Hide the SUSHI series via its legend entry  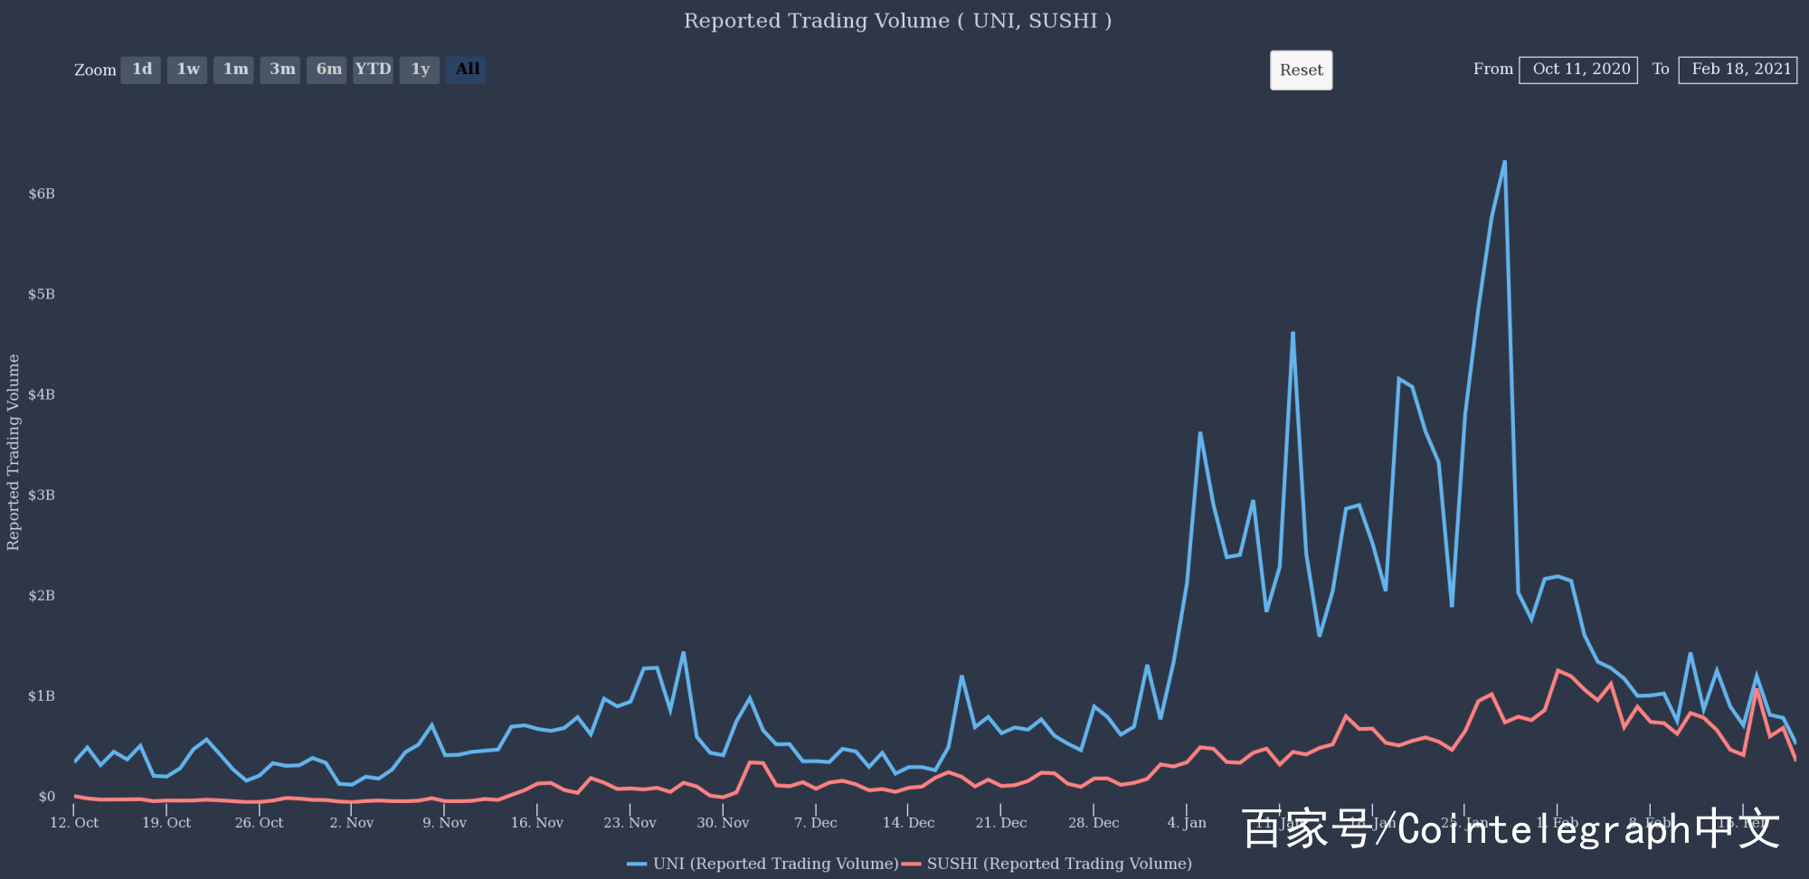[1058, 864]
